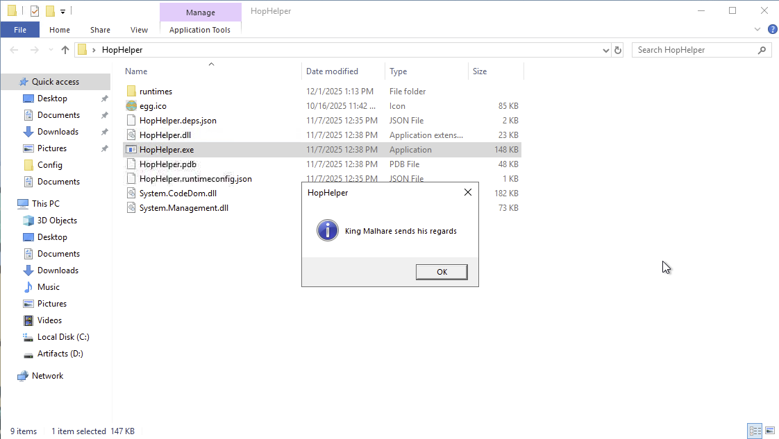Click the Properties quick access toolbar icon
The height and width of the screenshot is (439, 779).
(35, 11)
